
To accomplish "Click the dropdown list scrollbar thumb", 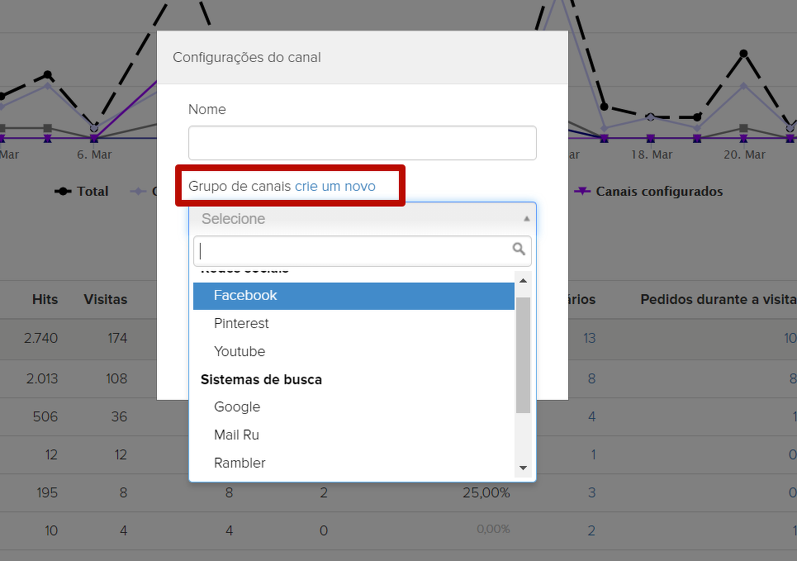I will click(522, 354).
